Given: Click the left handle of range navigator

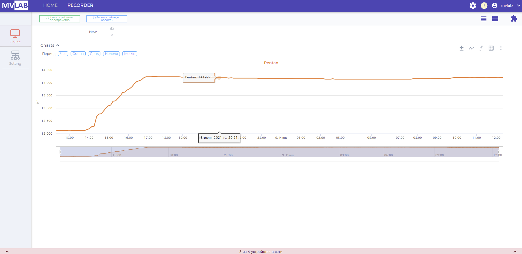Looking at the screenshot, I should pyautogui.click(x=60, y=152).
